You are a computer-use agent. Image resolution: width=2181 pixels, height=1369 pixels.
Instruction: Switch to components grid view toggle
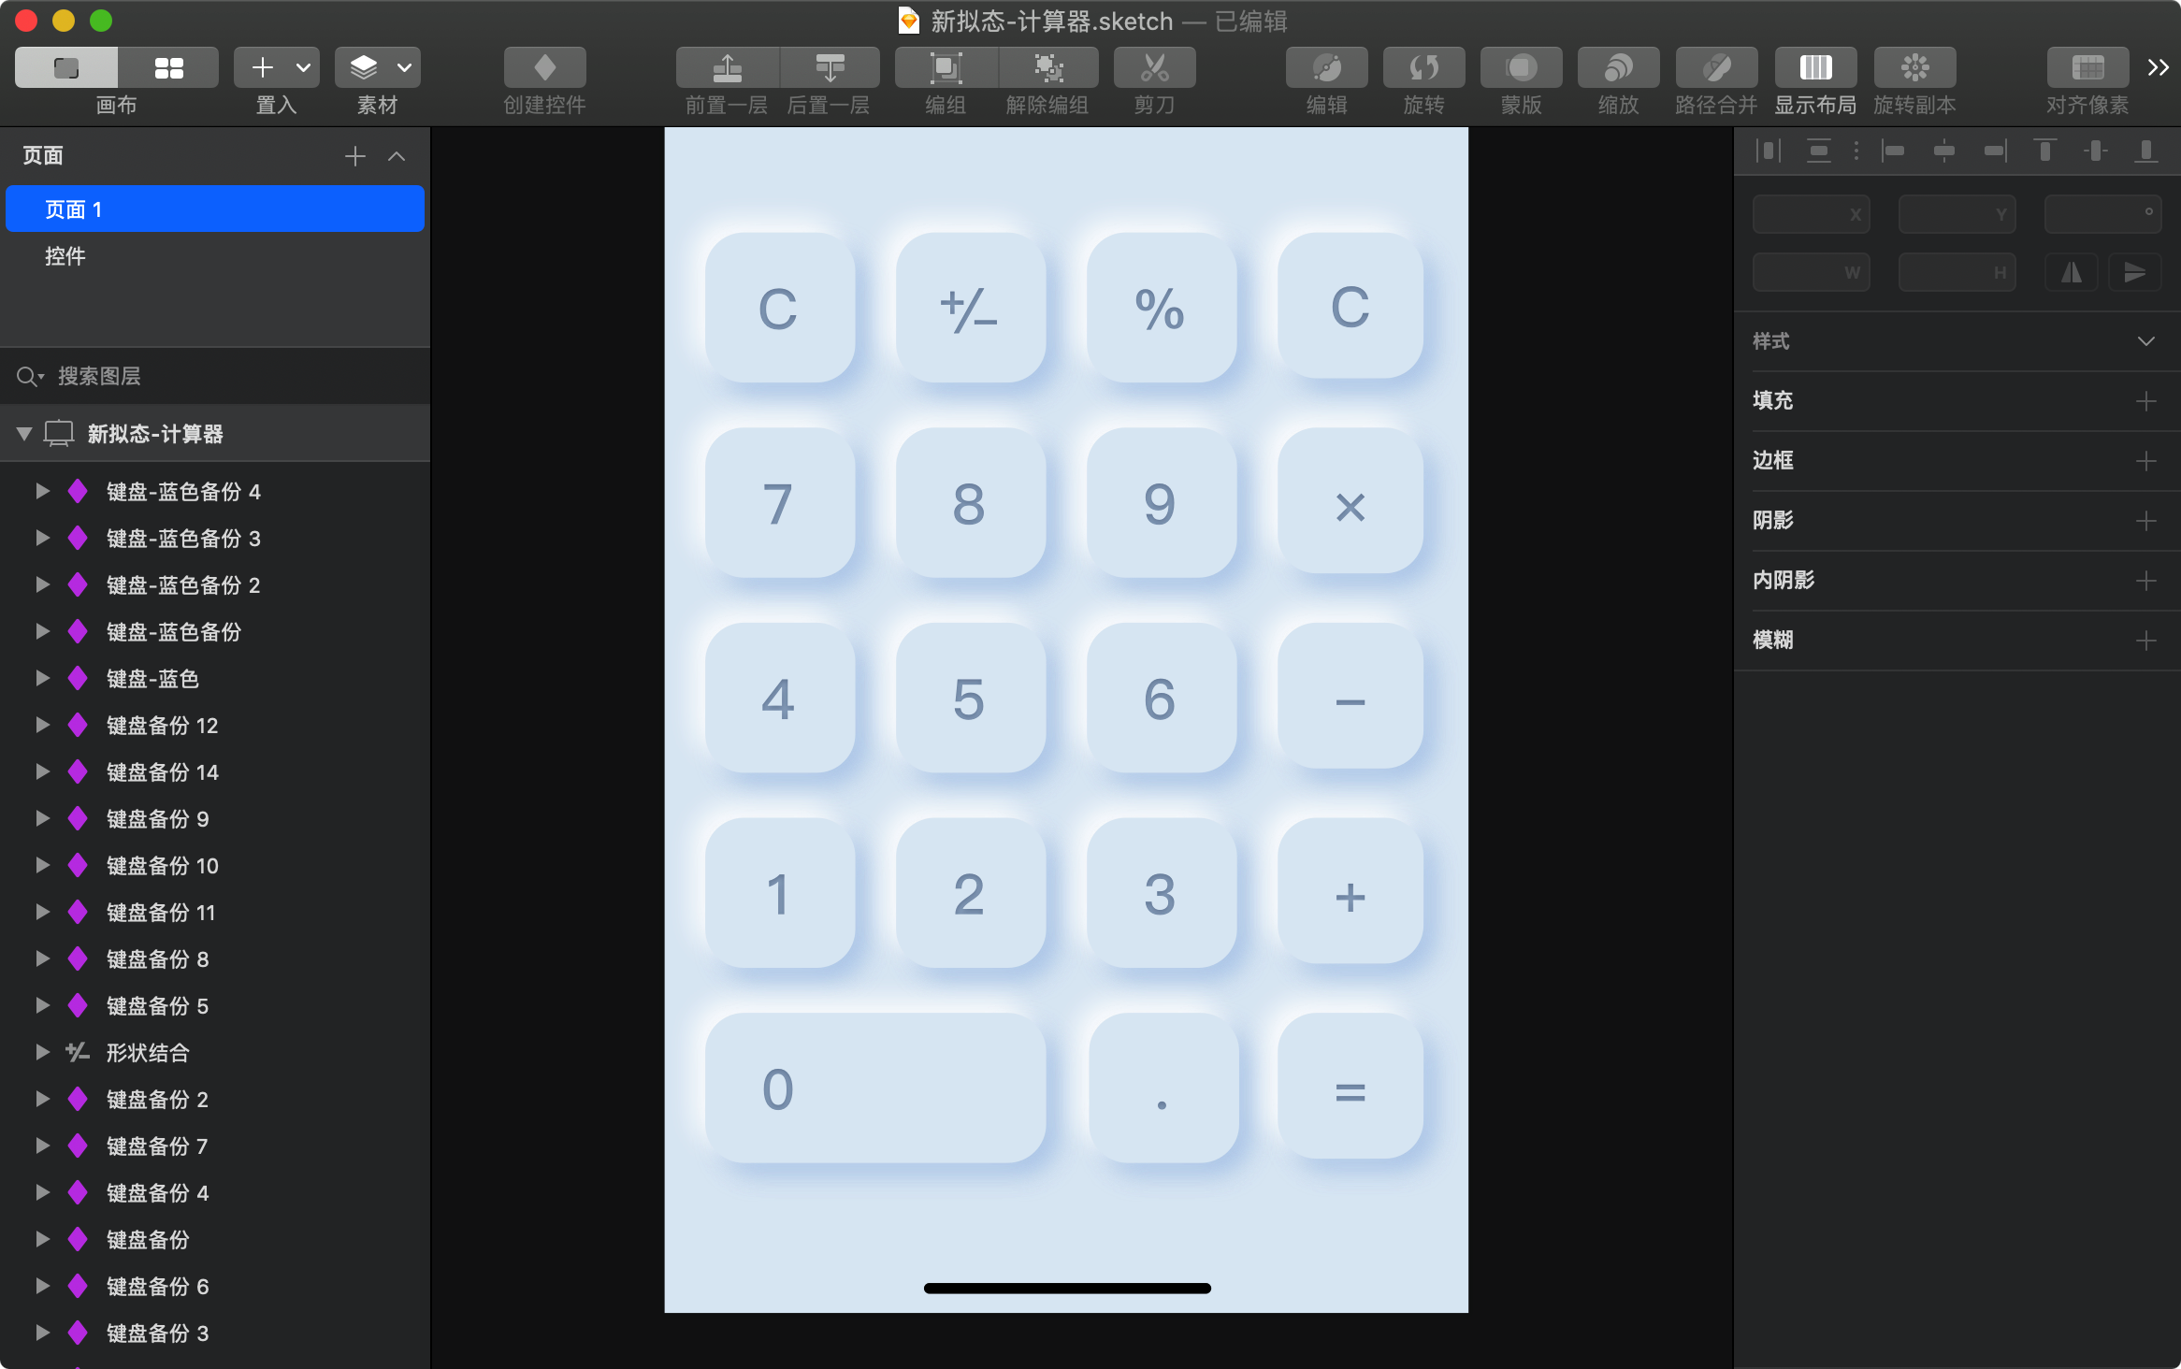[168, 68]
